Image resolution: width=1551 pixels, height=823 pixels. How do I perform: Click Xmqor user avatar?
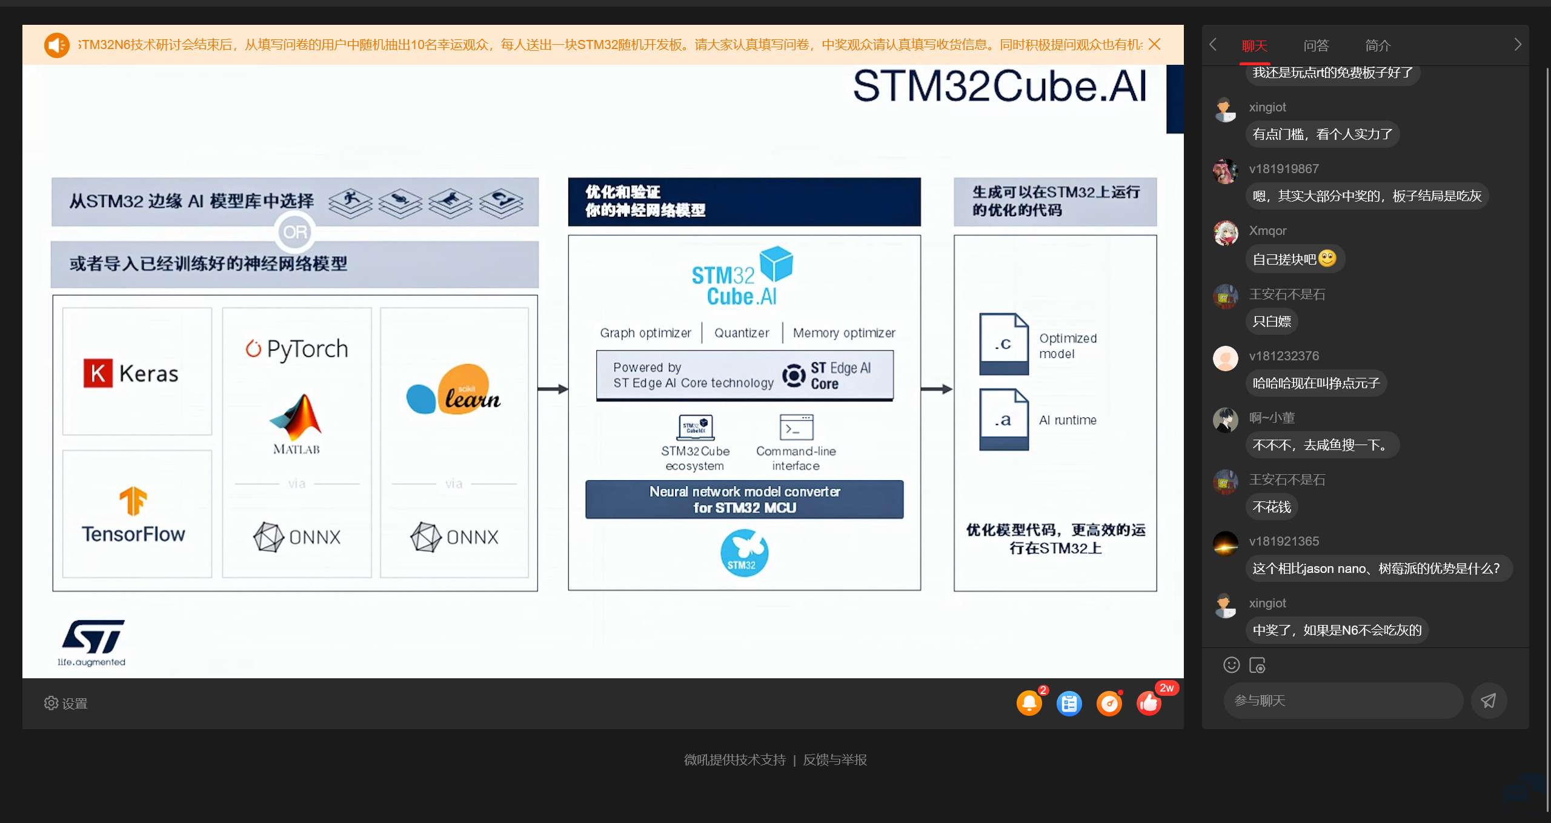click(x=1225, y=233)
